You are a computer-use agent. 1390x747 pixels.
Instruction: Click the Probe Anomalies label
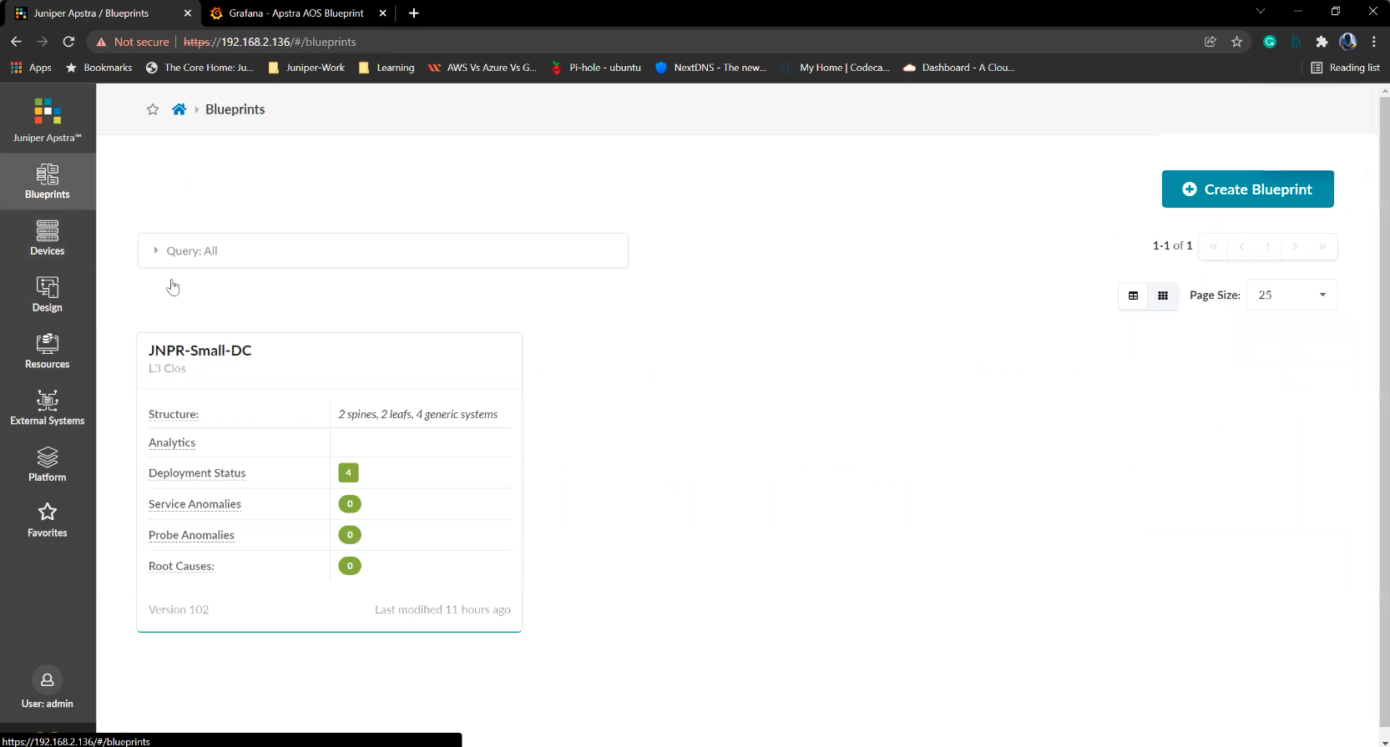(191, 535)
